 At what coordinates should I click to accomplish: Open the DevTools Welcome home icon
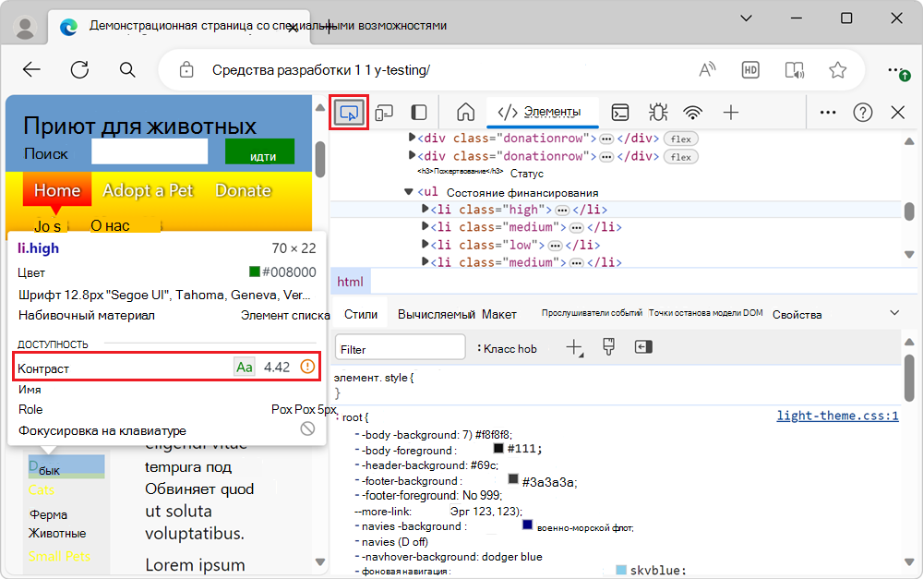pos(465,112)
